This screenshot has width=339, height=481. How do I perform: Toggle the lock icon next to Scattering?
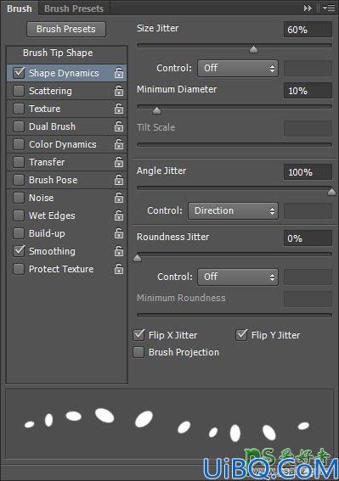pyautogui.click(x=119, y=91)
